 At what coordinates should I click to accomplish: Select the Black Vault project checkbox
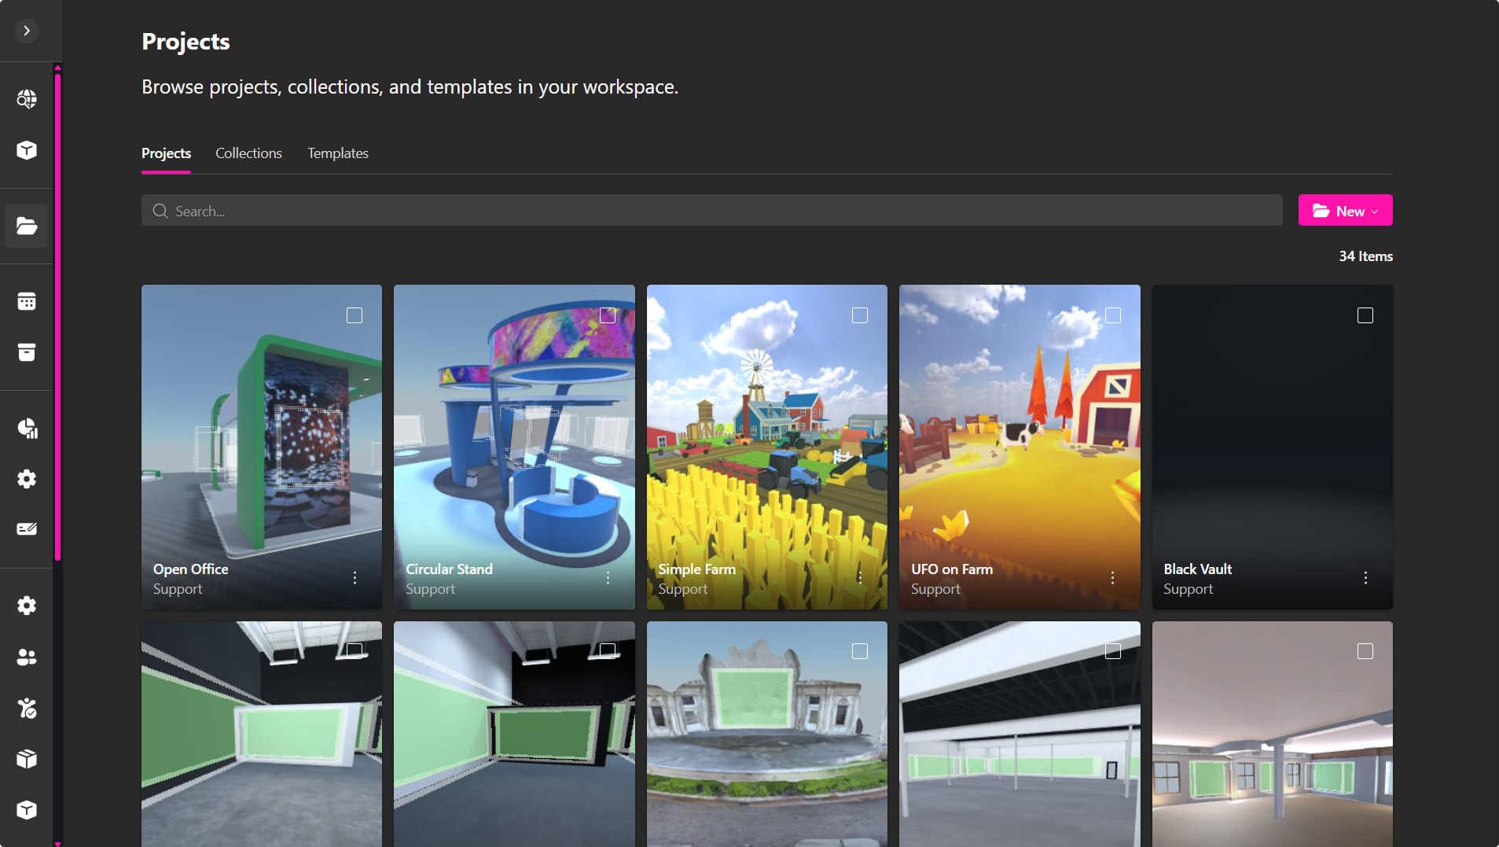pos(1365,315)
